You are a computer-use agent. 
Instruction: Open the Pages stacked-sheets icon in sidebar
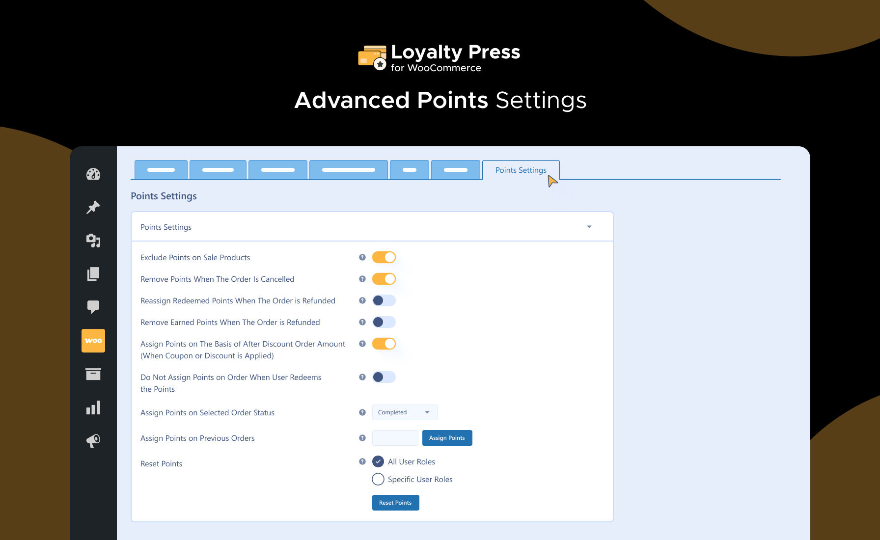coord(93,274)
